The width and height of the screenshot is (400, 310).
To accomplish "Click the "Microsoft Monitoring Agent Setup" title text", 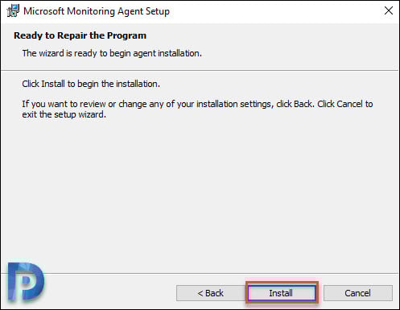I will coord(97,11).
